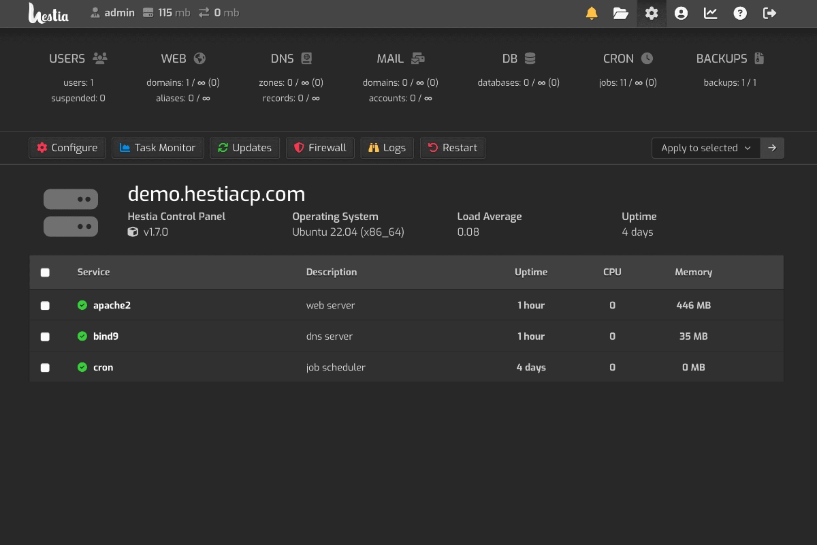Toggle the select-all checkbox in service header
The width and height of the screenshot is (817, 545).
(x=45, y=272)
